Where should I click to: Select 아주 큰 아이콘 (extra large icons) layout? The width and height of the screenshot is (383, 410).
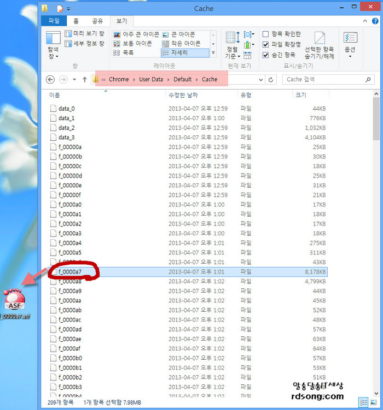pos(136,34)
